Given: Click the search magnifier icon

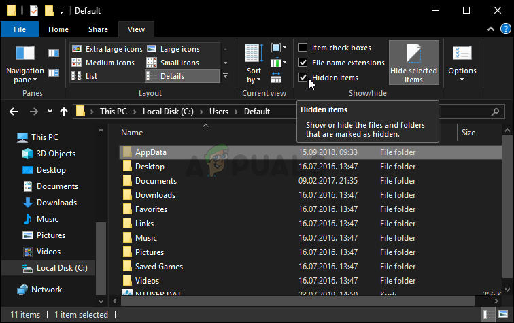Looking at the screenshot, I should (496, 112).
